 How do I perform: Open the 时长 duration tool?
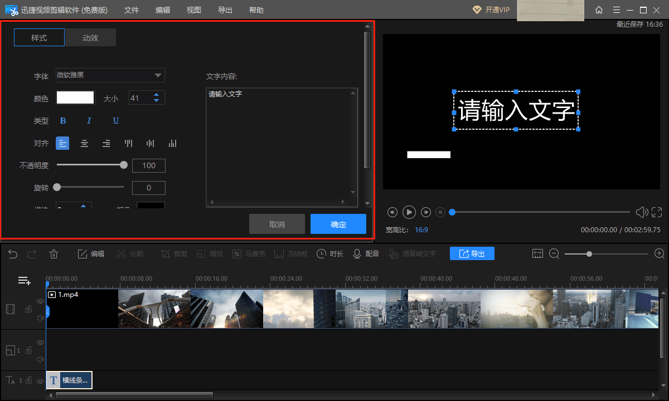coord(330,254)
